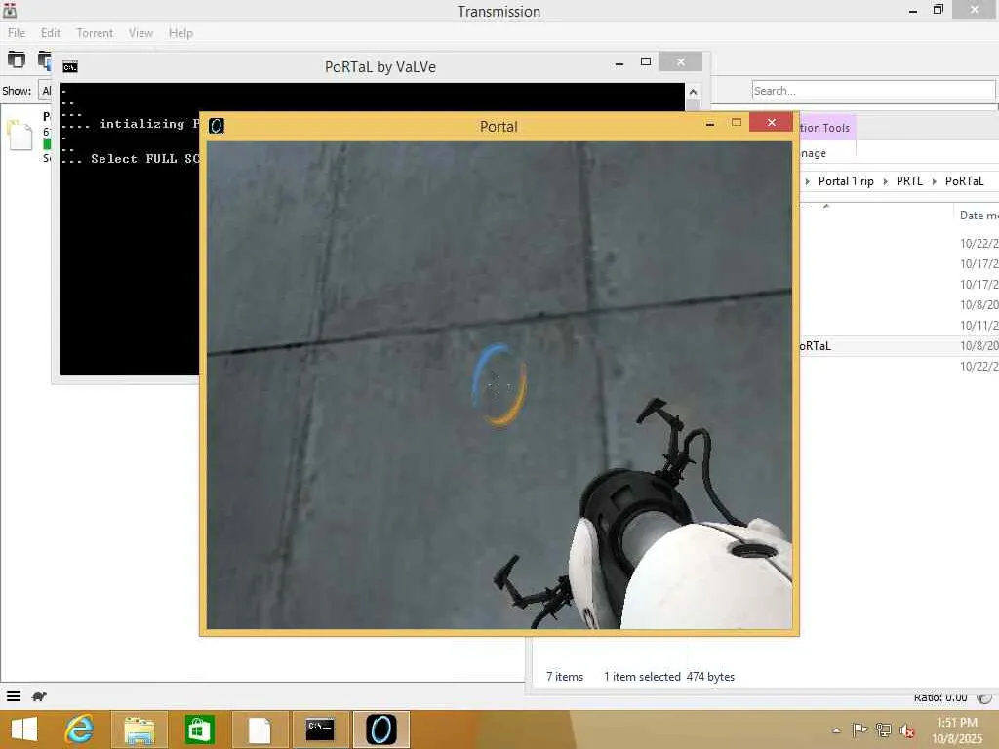Click 'PoRTaL' in the Explorer breadcrumb
Viewport: 999px width, 749px height.
point(964,181)
